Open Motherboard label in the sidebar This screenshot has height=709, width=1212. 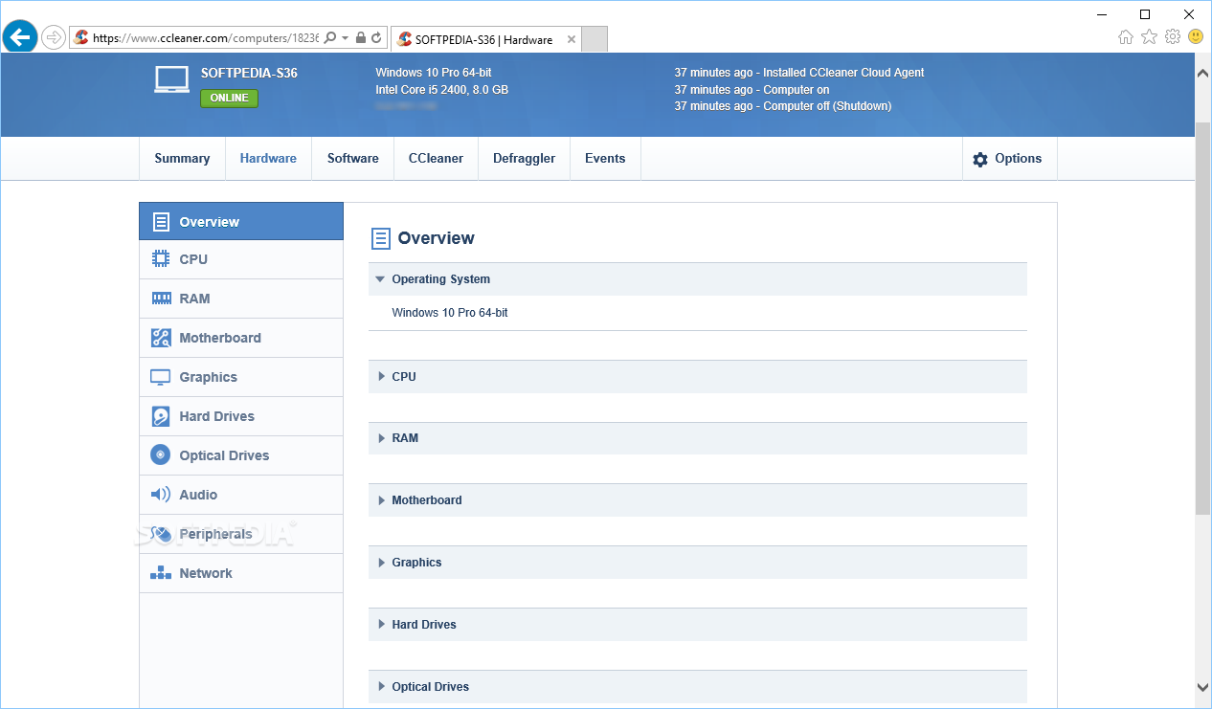point(220,338)
